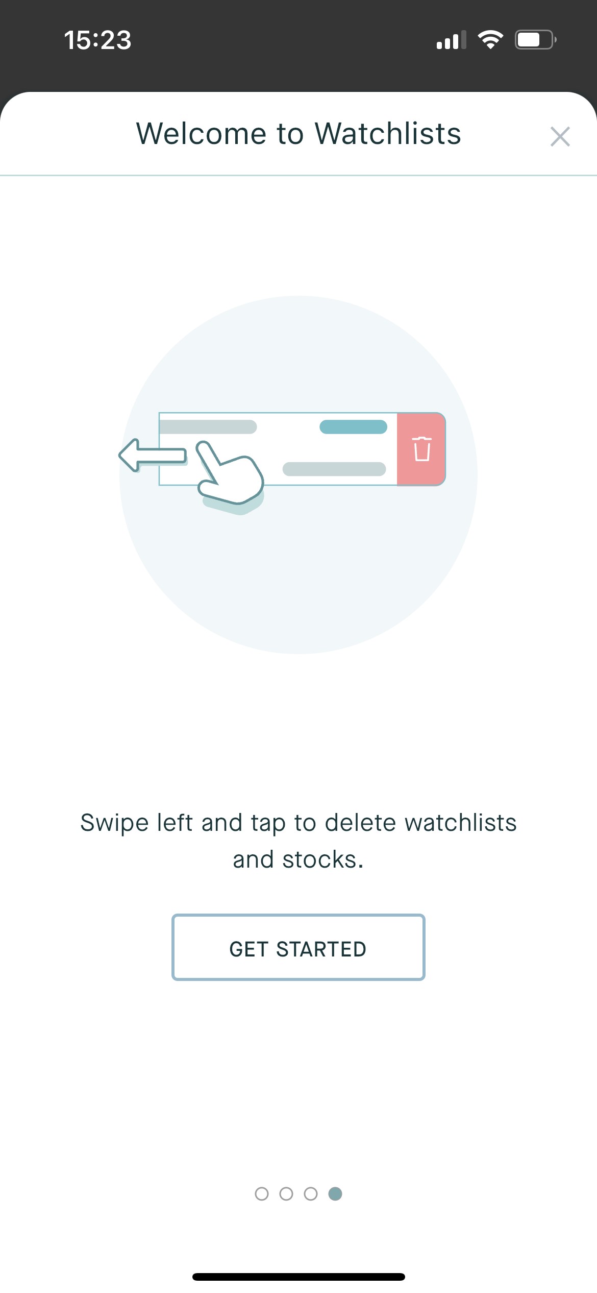Tap the Wi-Fi status icon
Image resolution: width=597 pixels, height=1293 pixels.
pos(490,40)
